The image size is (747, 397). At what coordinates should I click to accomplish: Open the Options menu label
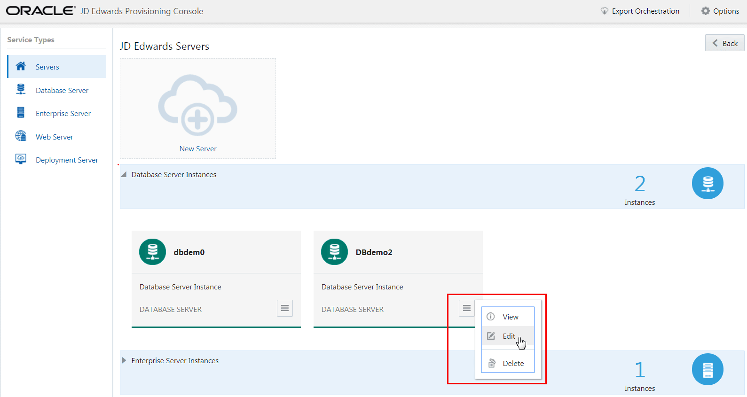pyautogui.click(x=726, y=11)
